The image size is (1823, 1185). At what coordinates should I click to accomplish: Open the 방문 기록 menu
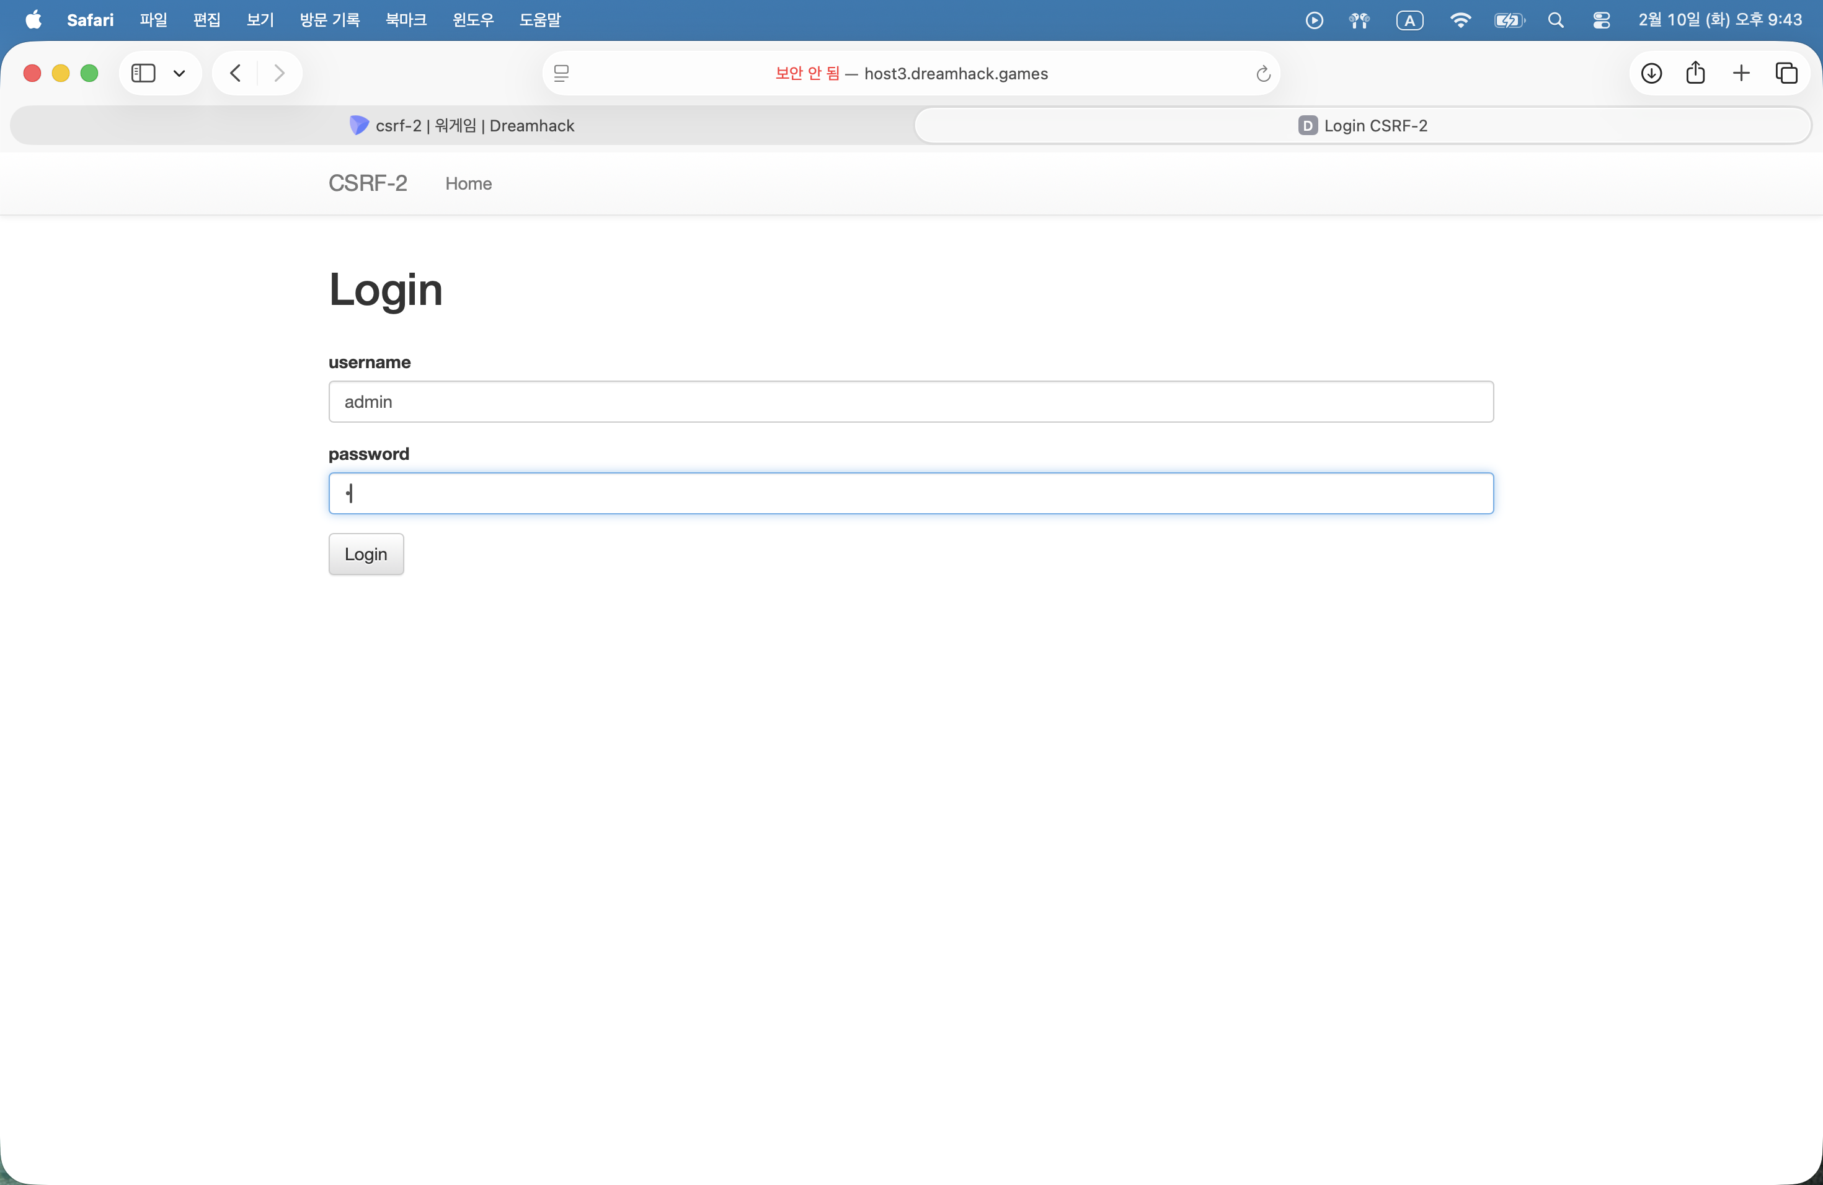click(329, 20)
